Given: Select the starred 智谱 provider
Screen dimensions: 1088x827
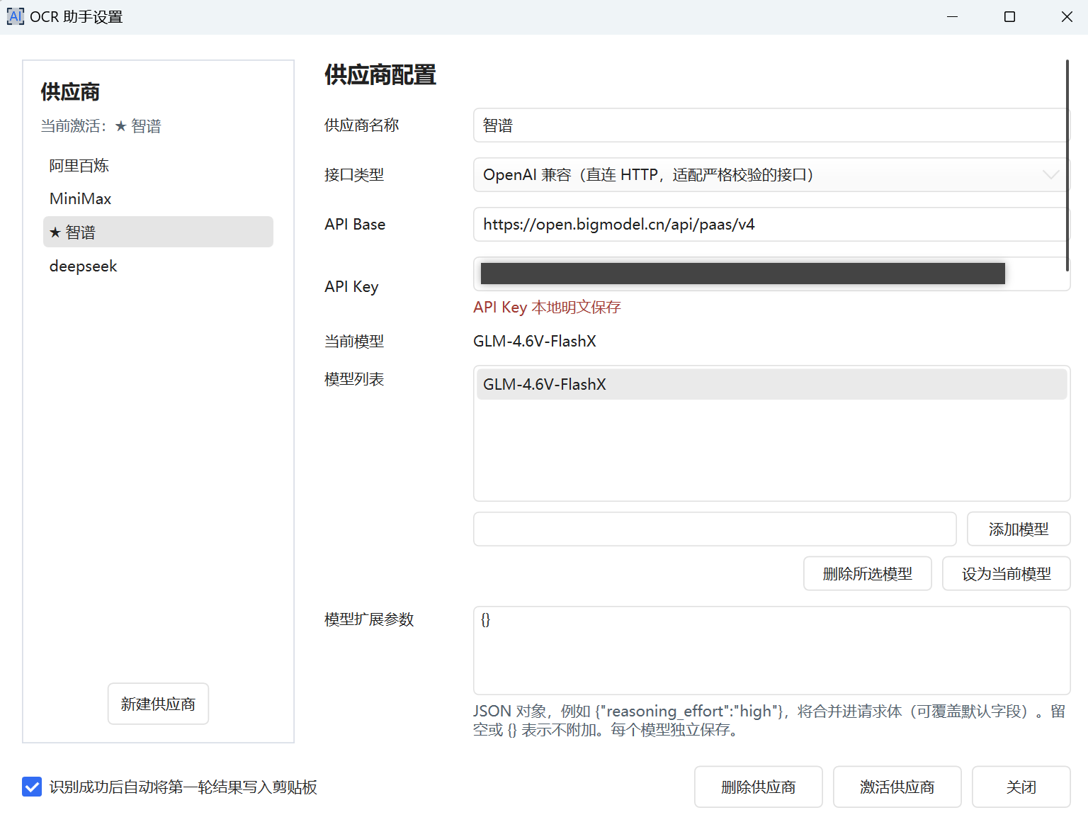Looking at the screenshot, I should 158,232.
